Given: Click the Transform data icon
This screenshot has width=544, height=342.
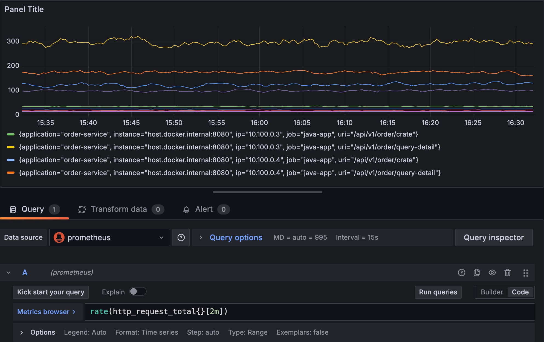Looking at the screenshot, I should tap(82, 210).
